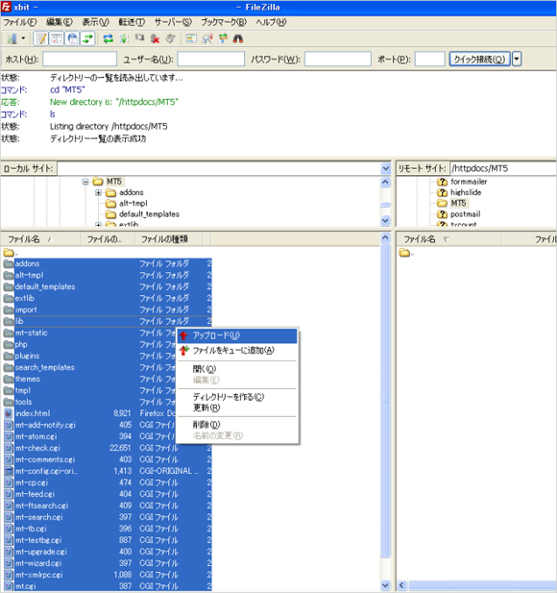
Task: Click the ホスト input field
Action: (x=80, y=59)
